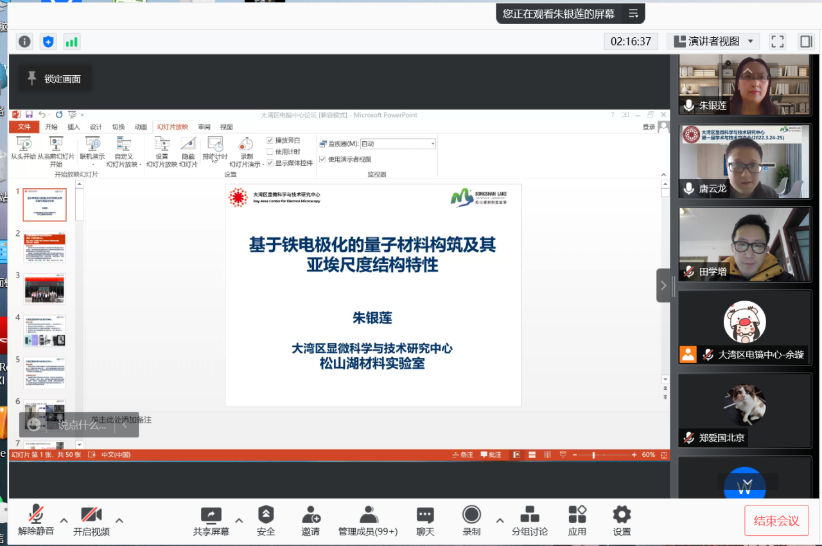Expand the 演讲者视图 view dropdown
Screen dimensions: 822x546
coord(713,42)
